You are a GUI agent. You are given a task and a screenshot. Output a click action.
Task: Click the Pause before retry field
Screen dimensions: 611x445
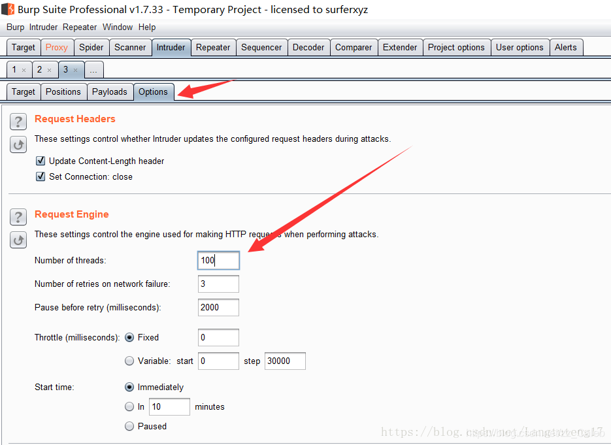point(219,307)
